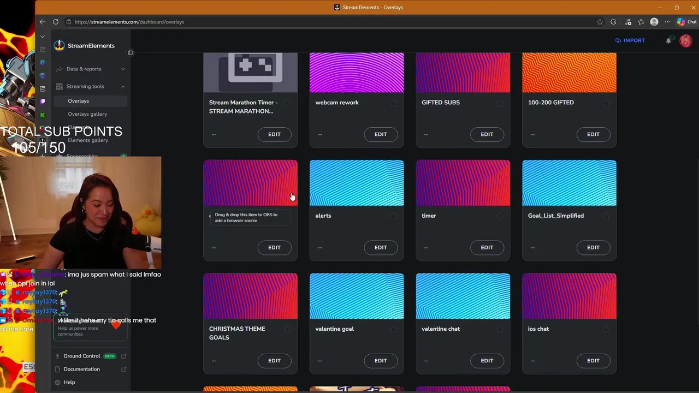Screen dimensions: 699x393
Task: Open the browser extensions puzzle icon
Action: point(613,22)
